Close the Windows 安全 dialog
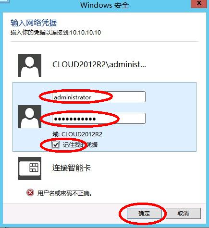The height and width of the screenshot is (228, 209). 199,3
